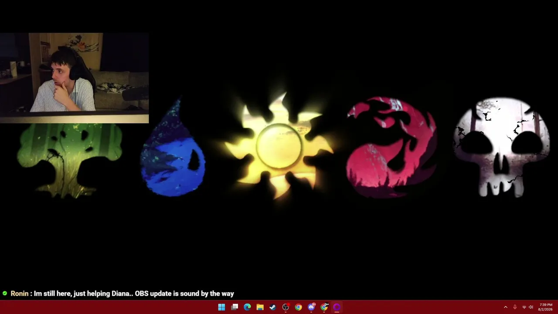Switch to OBS Studio on the taskbar
The image size is (558, 314).
click(x=286, y=307)
